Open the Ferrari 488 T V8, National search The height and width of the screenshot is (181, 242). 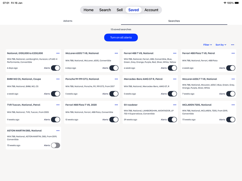coord(138,53)
